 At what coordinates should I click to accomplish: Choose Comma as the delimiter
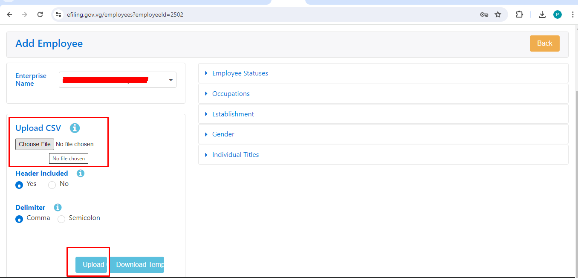tap(19, 219)
